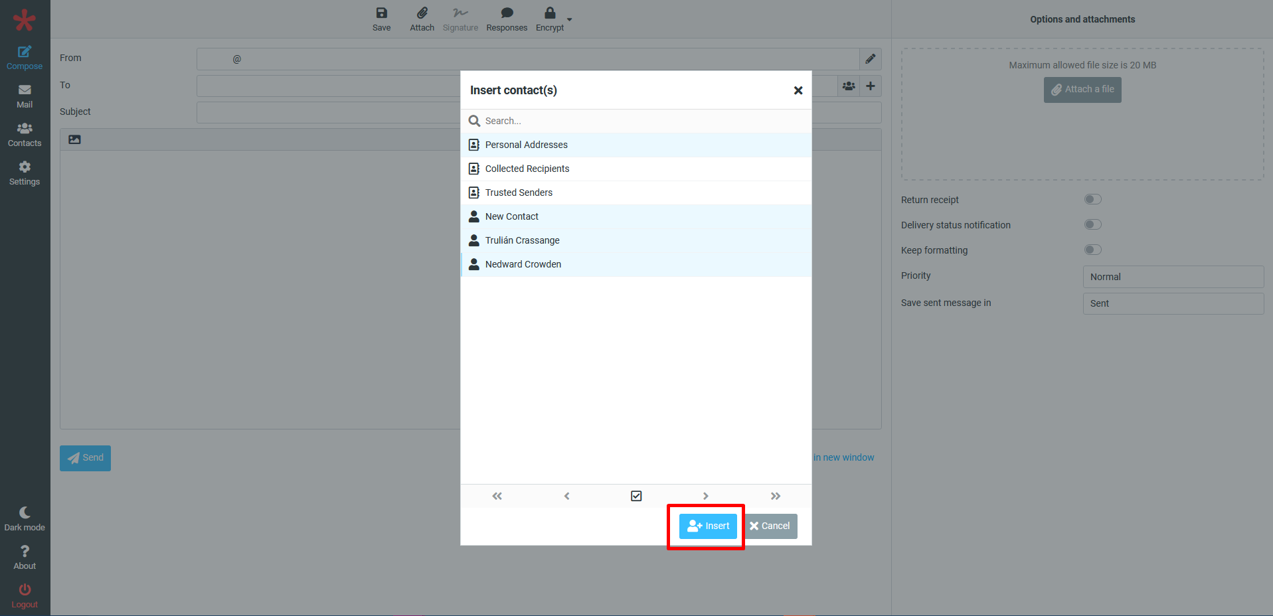Select the Collected Recipients address book
Viewport: 1273px width, 616px height.
(x=527, y=169)
